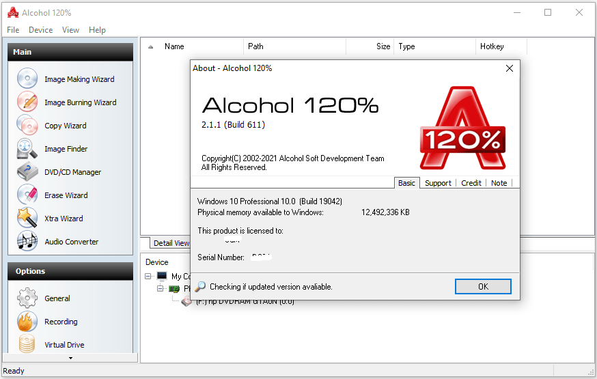This screenshot has height=379, width=597.
Task: Click the magnifier update-check icon
Action: (200, 287)
